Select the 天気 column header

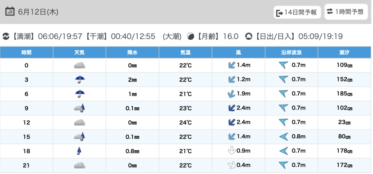point(79,52)
